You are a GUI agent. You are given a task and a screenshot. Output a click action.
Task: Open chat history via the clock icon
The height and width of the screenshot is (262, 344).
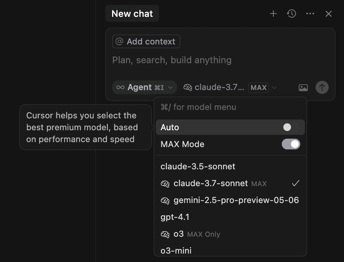tap(291, 13)
